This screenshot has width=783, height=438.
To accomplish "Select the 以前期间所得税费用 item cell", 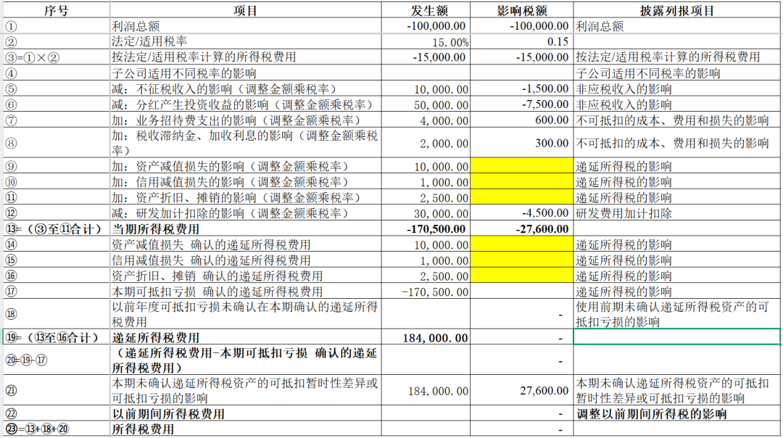I will (246, 414).
